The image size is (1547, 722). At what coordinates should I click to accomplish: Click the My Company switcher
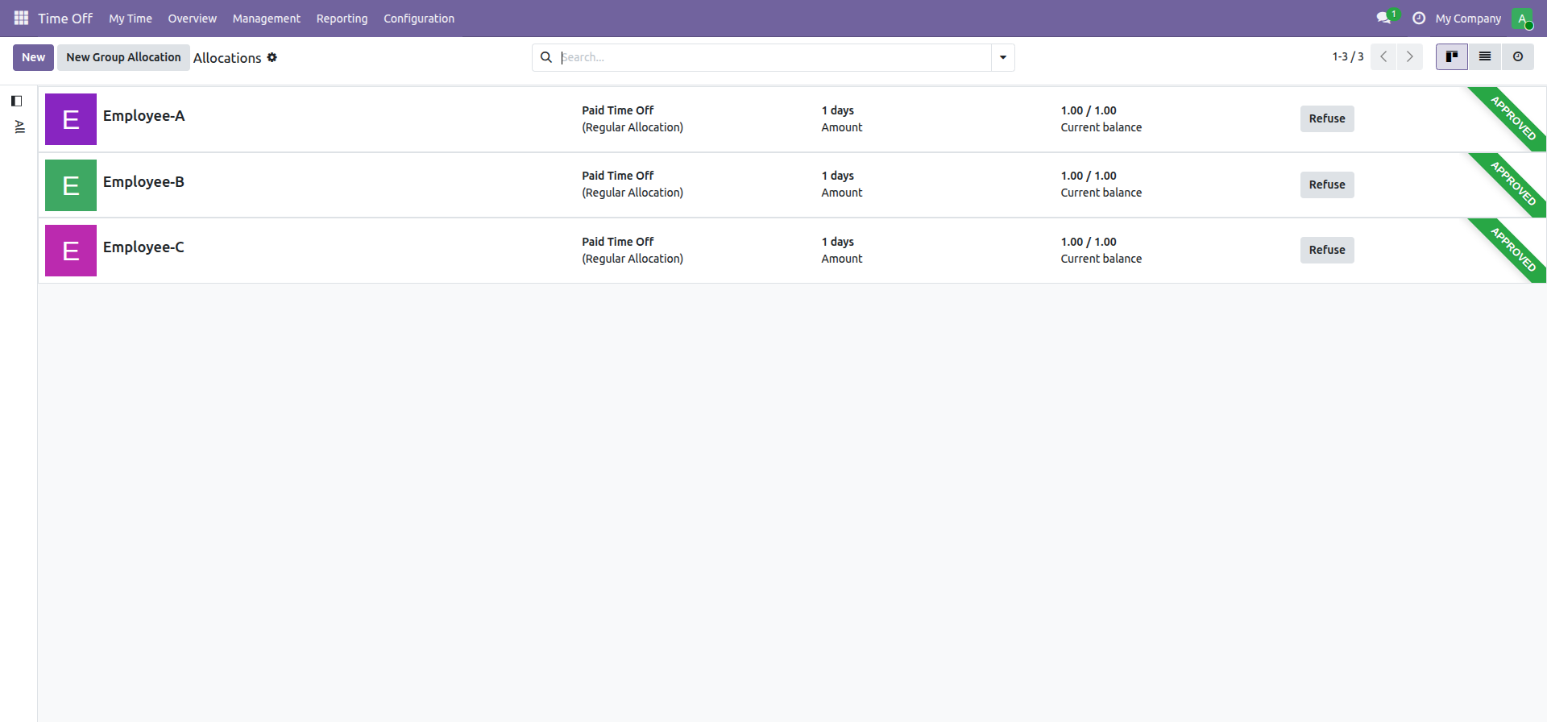[1468, 19]
